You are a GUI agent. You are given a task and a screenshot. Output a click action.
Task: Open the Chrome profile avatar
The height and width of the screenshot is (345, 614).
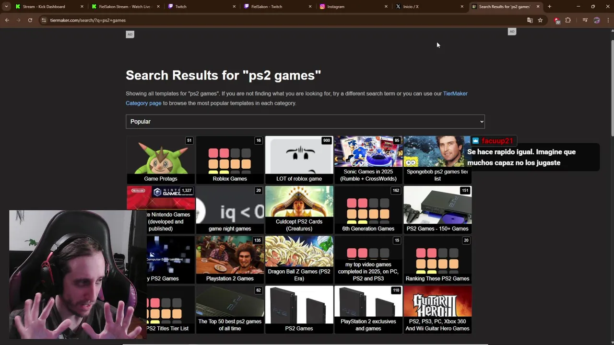point(596,20)
